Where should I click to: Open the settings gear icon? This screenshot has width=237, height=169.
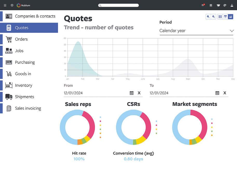tap(12, 5)
